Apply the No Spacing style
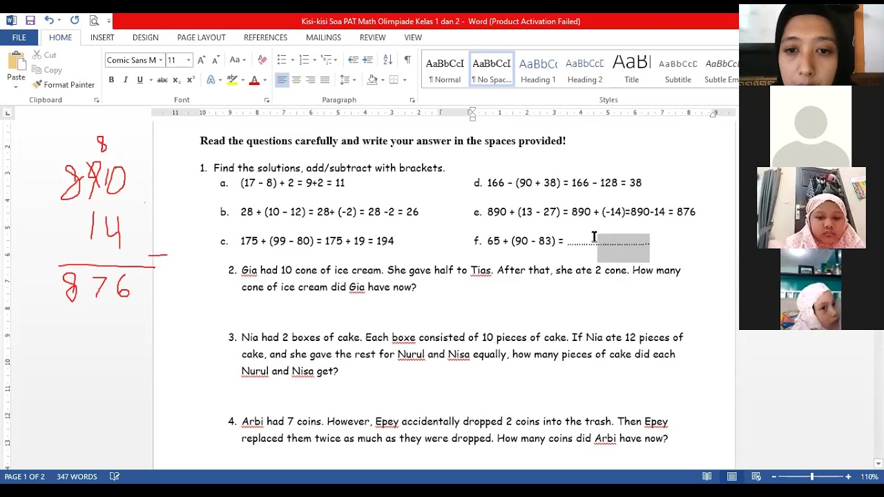884x497 pixels. point(492,70)
